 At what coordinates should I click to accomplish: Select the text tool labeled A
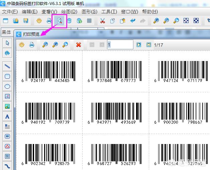point(7,116)
